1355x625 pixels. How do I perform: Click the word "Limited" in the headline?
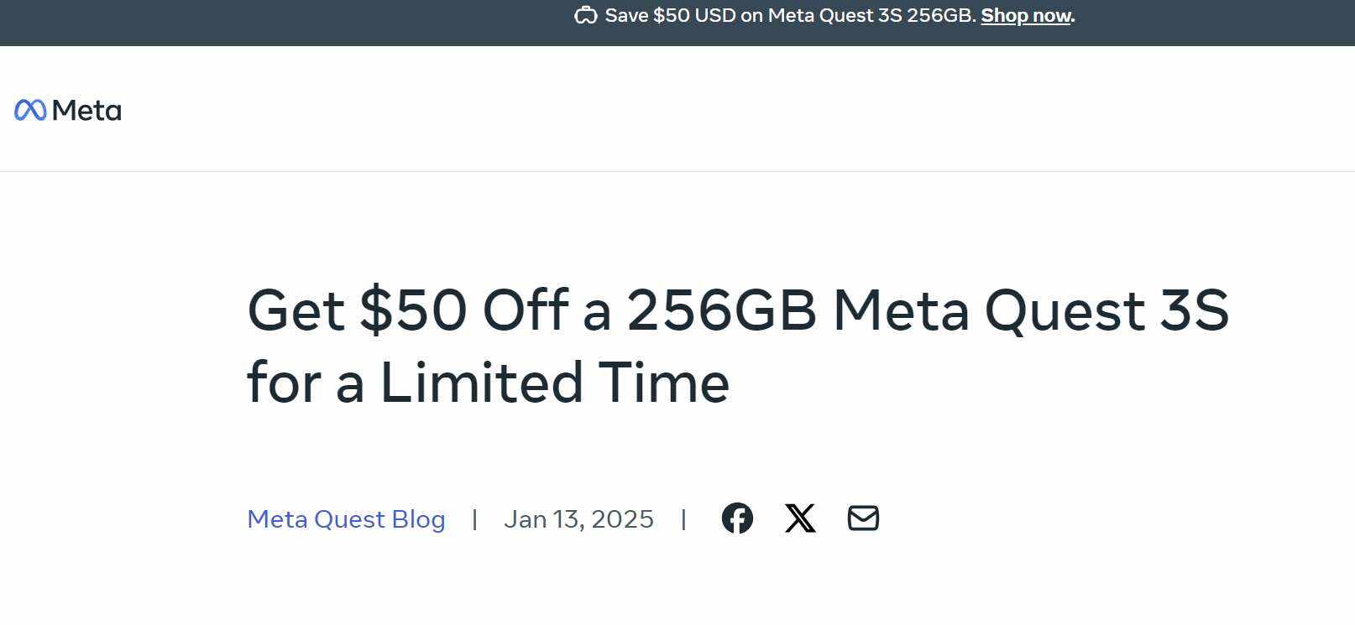[x=482, y=383]
